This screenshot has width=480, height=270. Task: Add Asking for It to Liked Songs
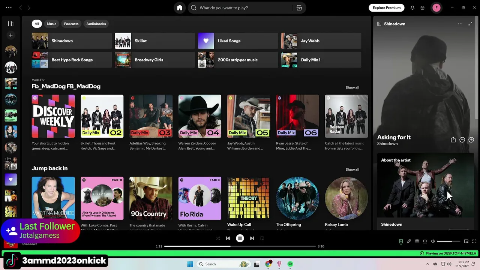pyautogui.click(x=471, y=140)
